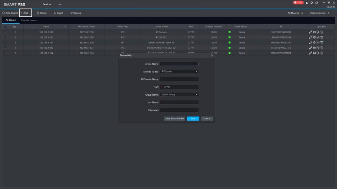Open config gear for device 192.168.1.120

(x=314, y=37)
